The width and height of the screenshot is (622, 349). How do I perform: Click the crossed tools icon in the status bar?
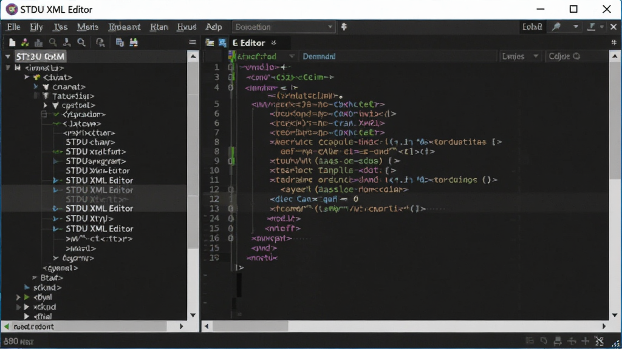600,341
